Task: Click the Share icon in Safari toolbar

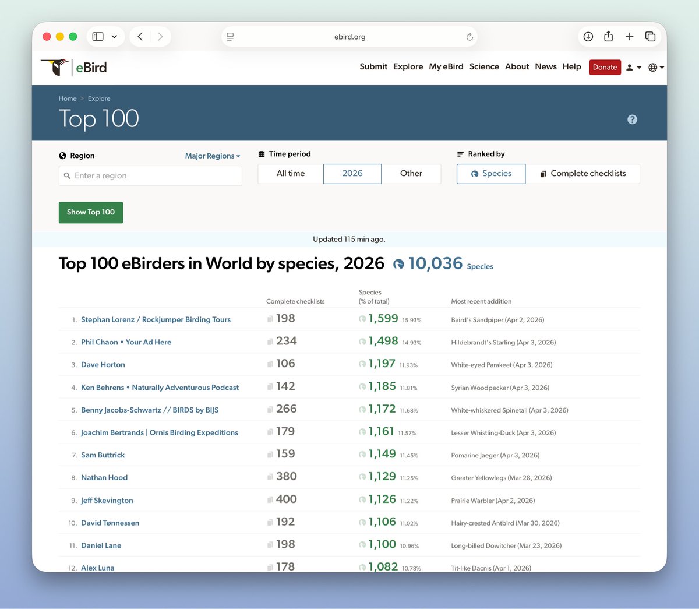Action: [x=608, y=36]
